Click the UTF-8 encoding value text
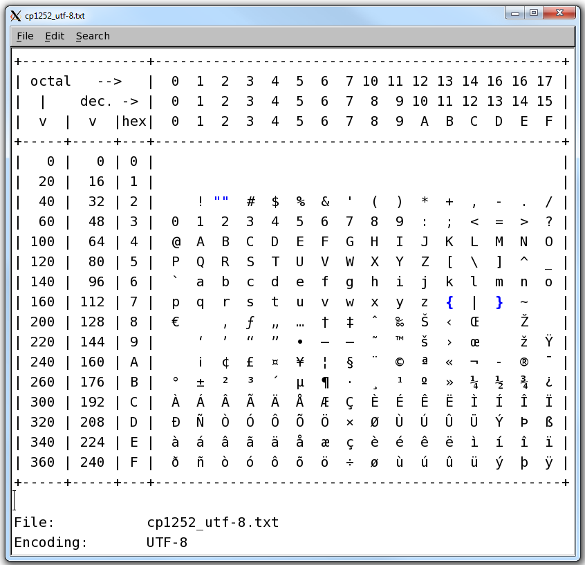585x565 pixels. tap(167, 542)
